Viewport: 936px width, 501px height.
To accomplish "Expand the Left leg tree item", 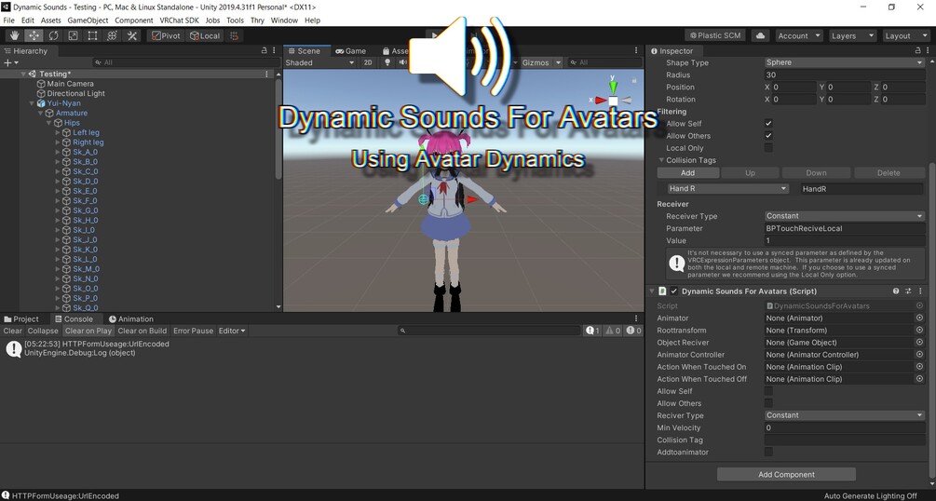I will 58,132.
